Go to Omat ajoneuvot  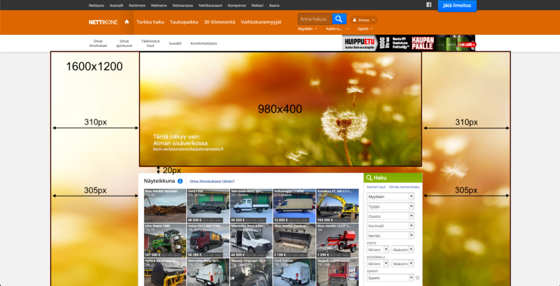coord(124,44)
